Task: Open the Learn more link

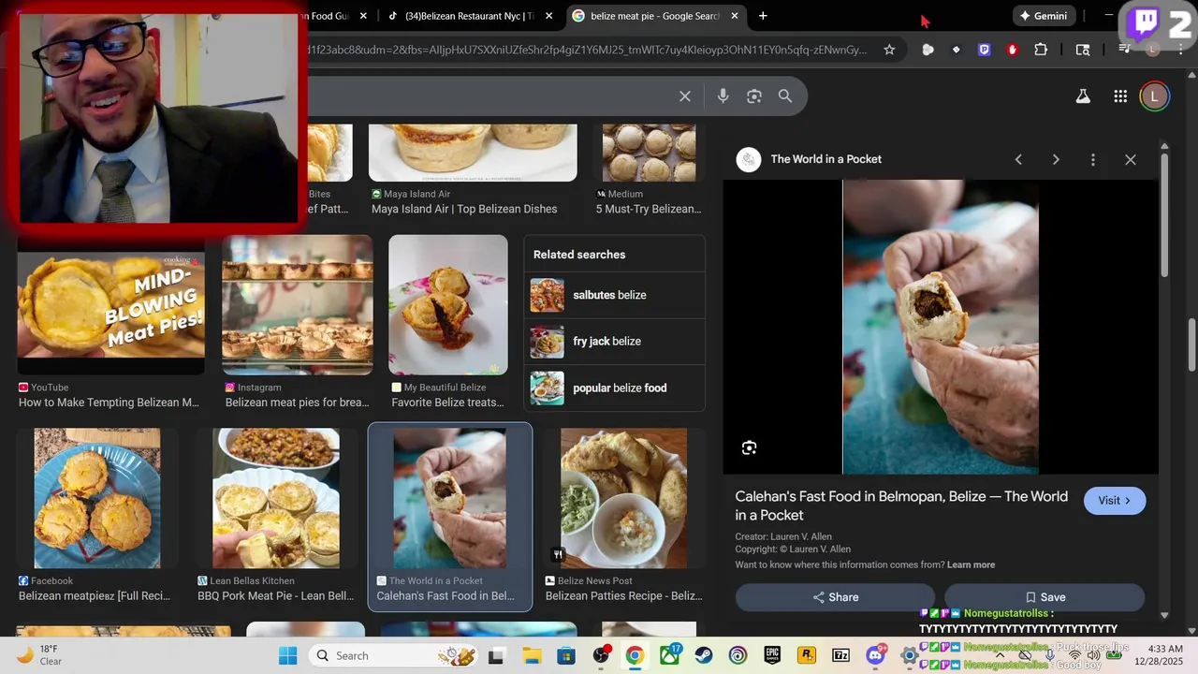Action: 971,565
